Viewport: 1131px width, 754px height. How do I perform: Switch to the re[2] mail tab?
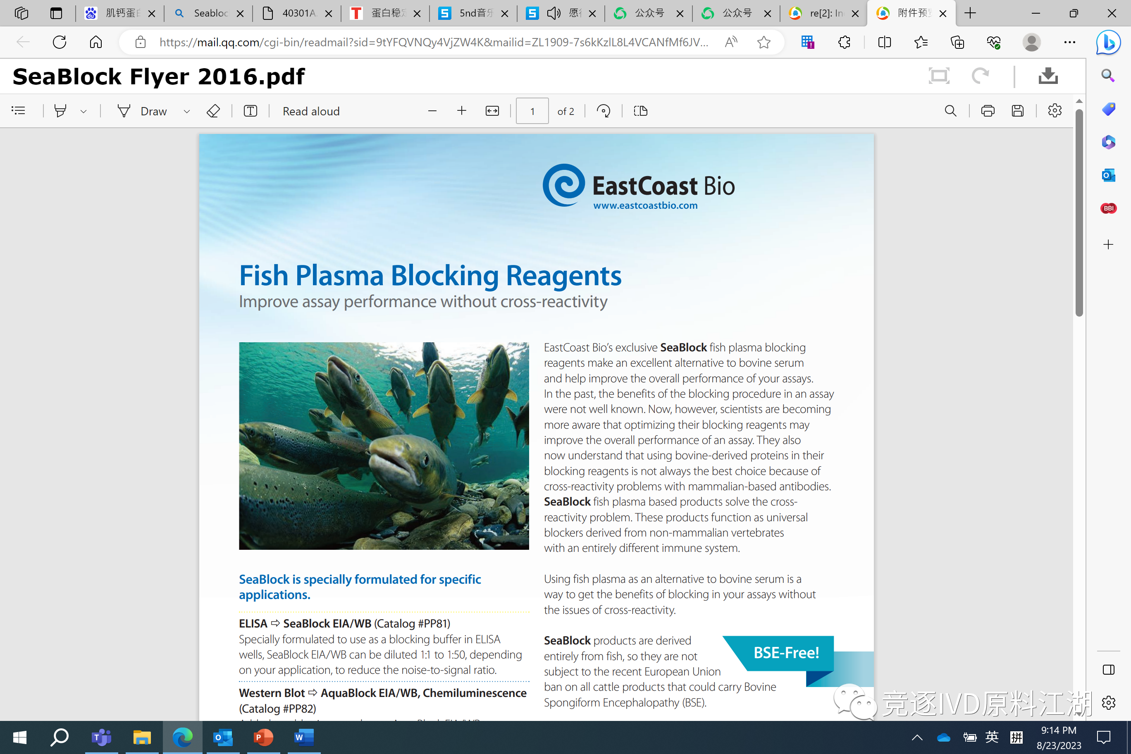[x=823, y=13]
